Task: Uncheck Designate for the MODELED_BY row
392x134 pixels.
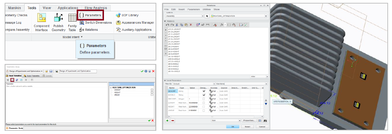Action: 204,95
